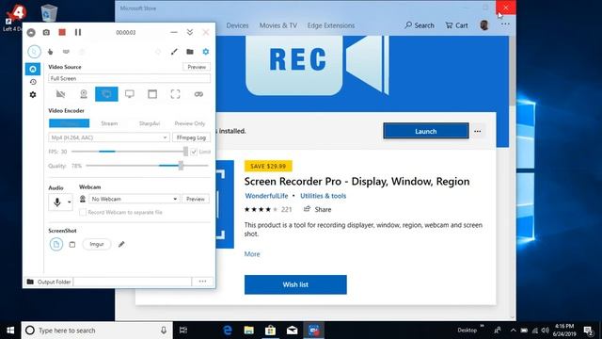The image size is (602, 339).
Task: Share the Screen Recorder Pro app
Action: click(x=318, y=209)
